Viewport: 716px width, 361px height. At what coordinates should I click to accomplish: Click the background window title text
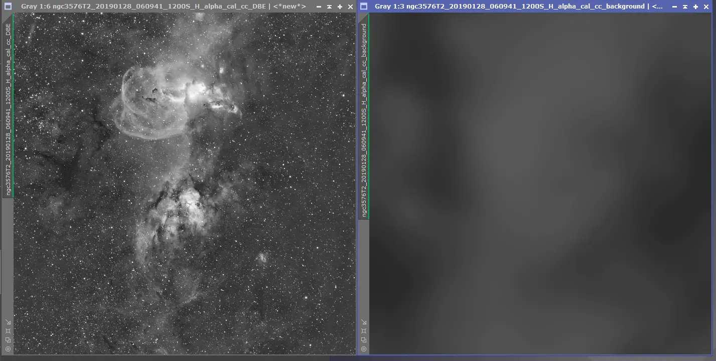[519, 7]
